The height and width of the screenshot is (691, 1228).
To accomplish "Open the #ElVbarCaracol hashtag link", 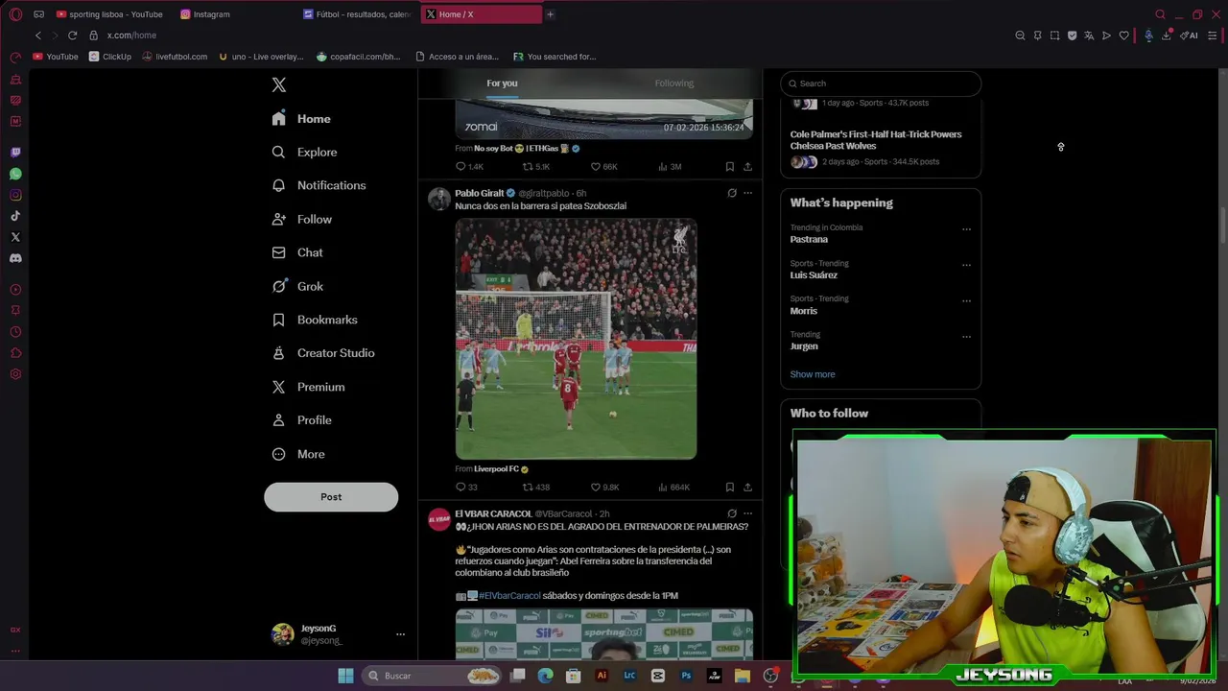I will click(509, 596).
